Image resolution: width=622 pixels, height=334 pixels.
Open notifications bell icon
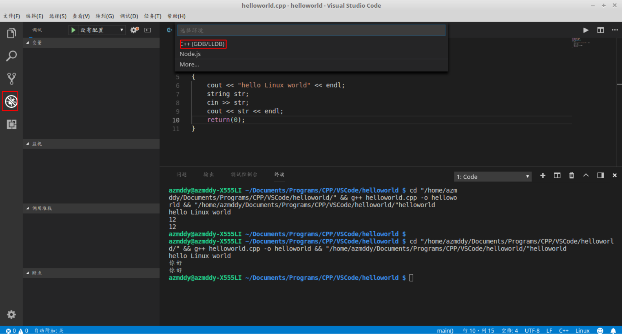point(613,330)
